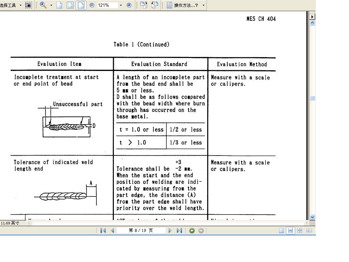Click the horizontal scrollbar right arrow
Viewport: 349px width, 262px height.
[x=306, y=223]
